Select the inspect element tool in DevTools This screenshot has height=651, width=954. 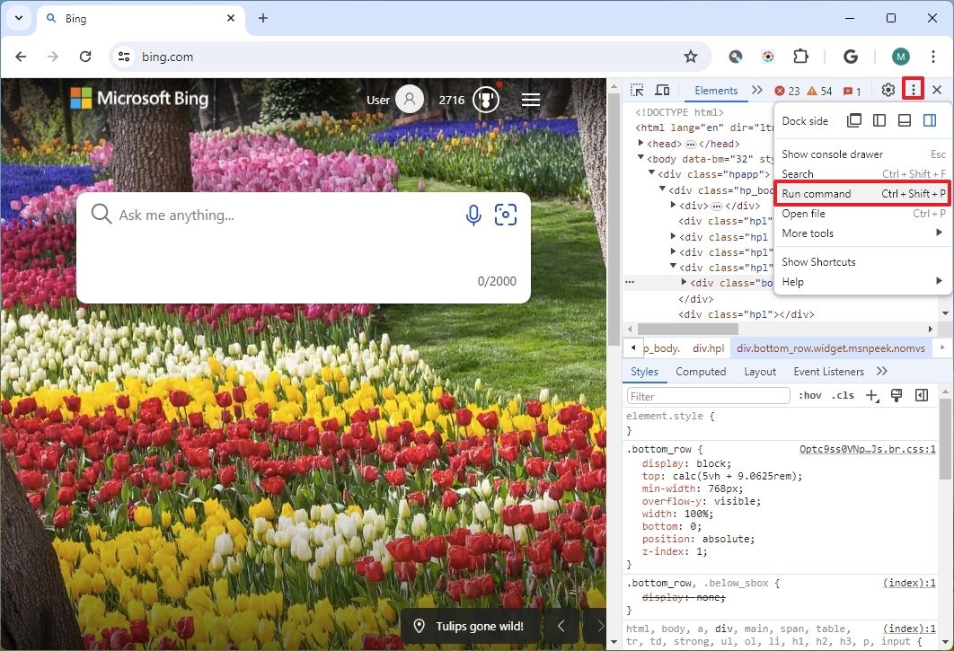pyautogui.click(x=637, y=90)
